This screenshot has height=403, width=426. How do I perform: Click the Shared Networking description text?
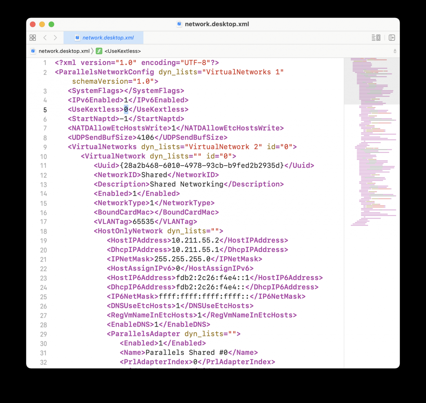[x=186, y=184]
